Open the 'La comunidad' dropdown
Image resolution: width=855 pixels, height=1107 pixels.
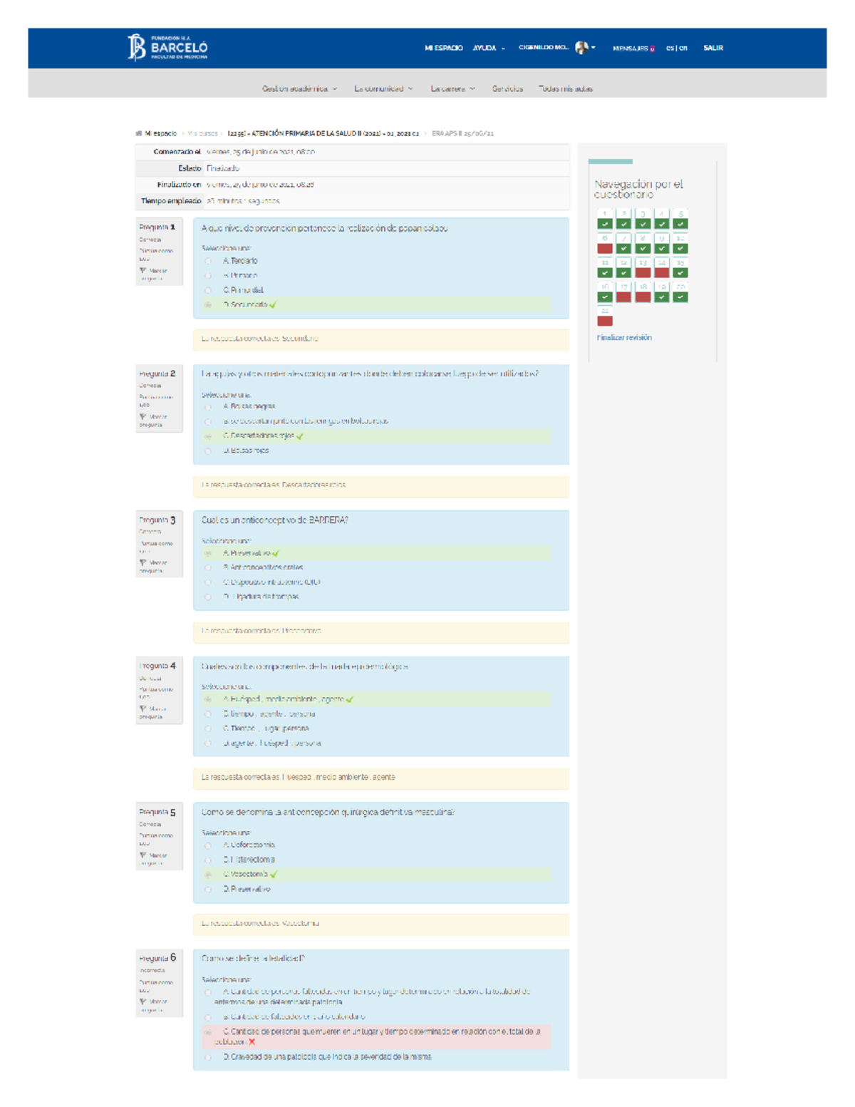click(x=383, y=89)
